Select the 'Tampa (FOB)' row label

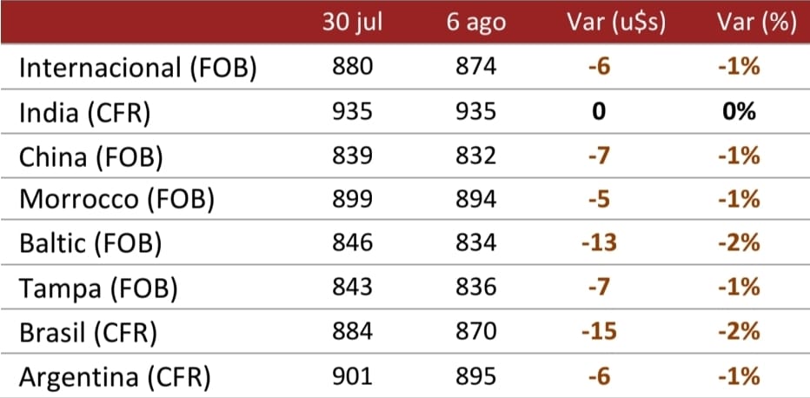tap(98, 288)
